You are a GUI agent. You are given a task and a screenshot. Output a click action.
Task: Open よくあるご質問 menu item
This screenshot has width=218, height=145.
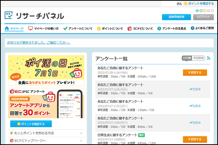tap(202, 28)
